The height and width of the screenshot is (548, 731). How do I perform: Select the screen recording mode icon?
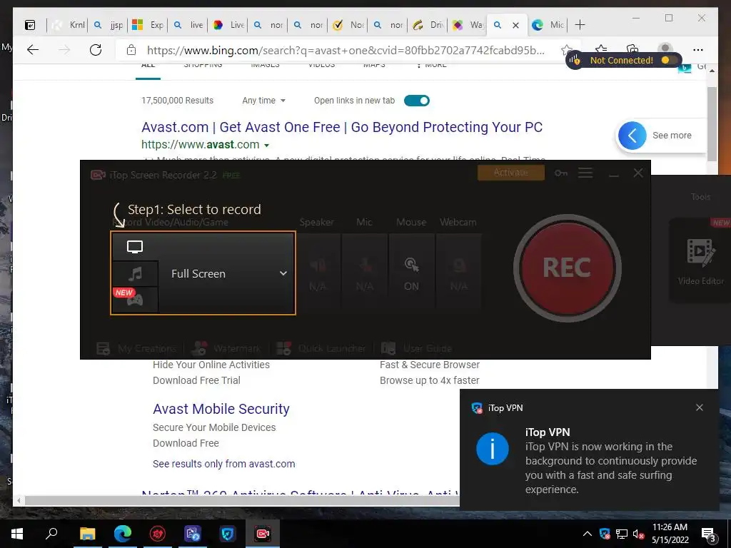coord(135,246)
